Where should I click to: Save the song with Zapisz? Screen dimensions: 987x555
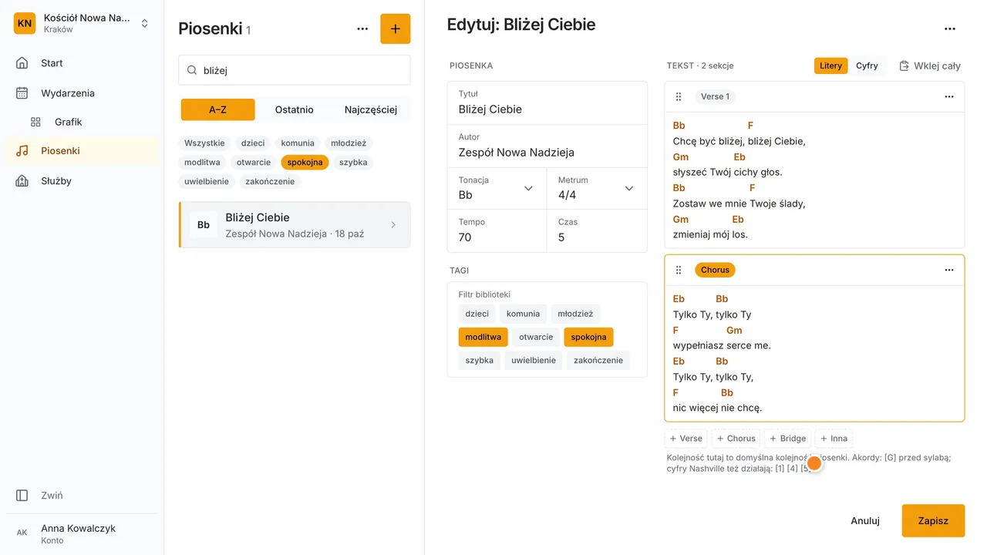933,520
